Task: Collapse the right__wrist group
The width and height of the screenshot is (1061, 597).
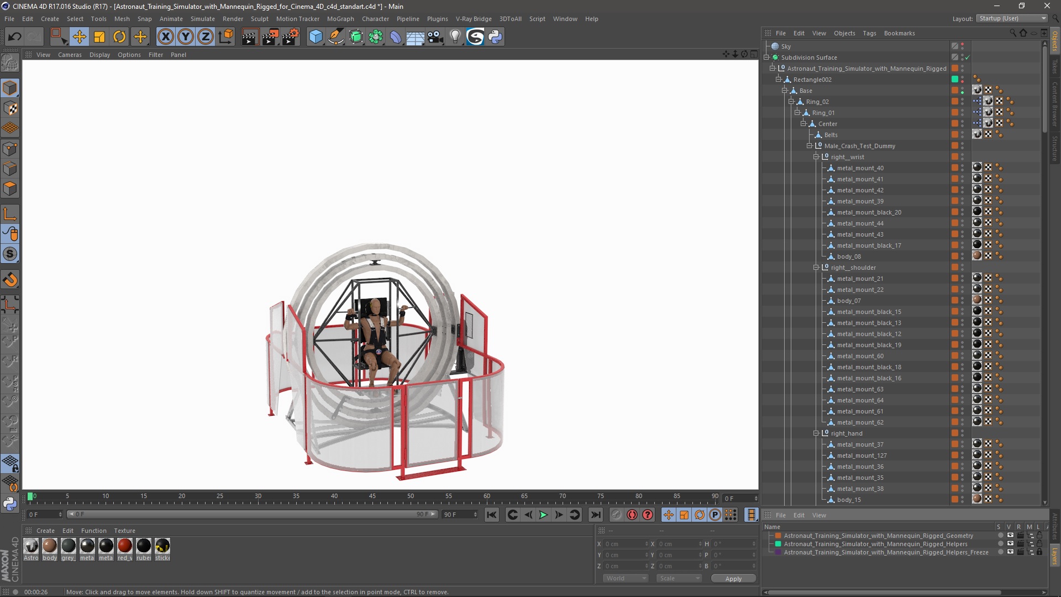Action: 816,157
